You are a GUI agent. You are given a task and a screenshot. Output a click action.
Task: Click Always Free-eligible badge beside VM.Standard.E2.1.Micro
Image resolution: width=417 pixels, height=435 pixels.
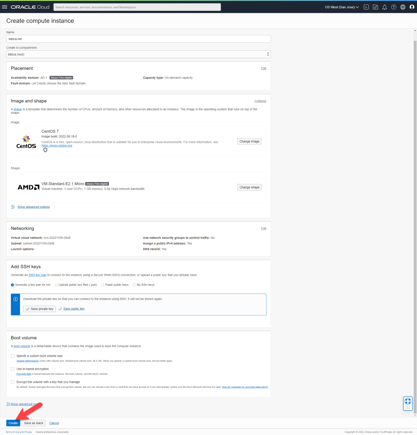(97, 184)
